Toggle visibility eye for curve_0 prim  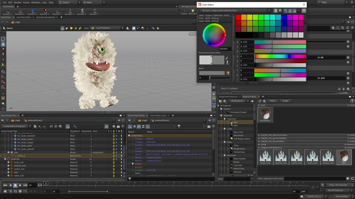[116, 156]
